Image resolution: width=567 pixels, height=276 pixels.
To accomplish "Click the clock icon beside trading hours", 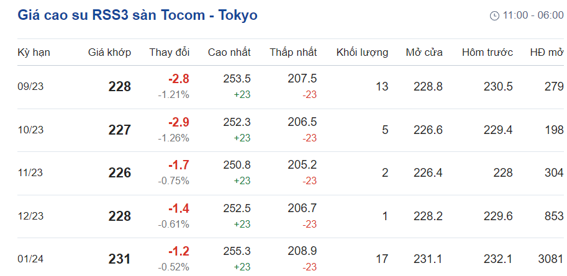I will coord(494,16).
